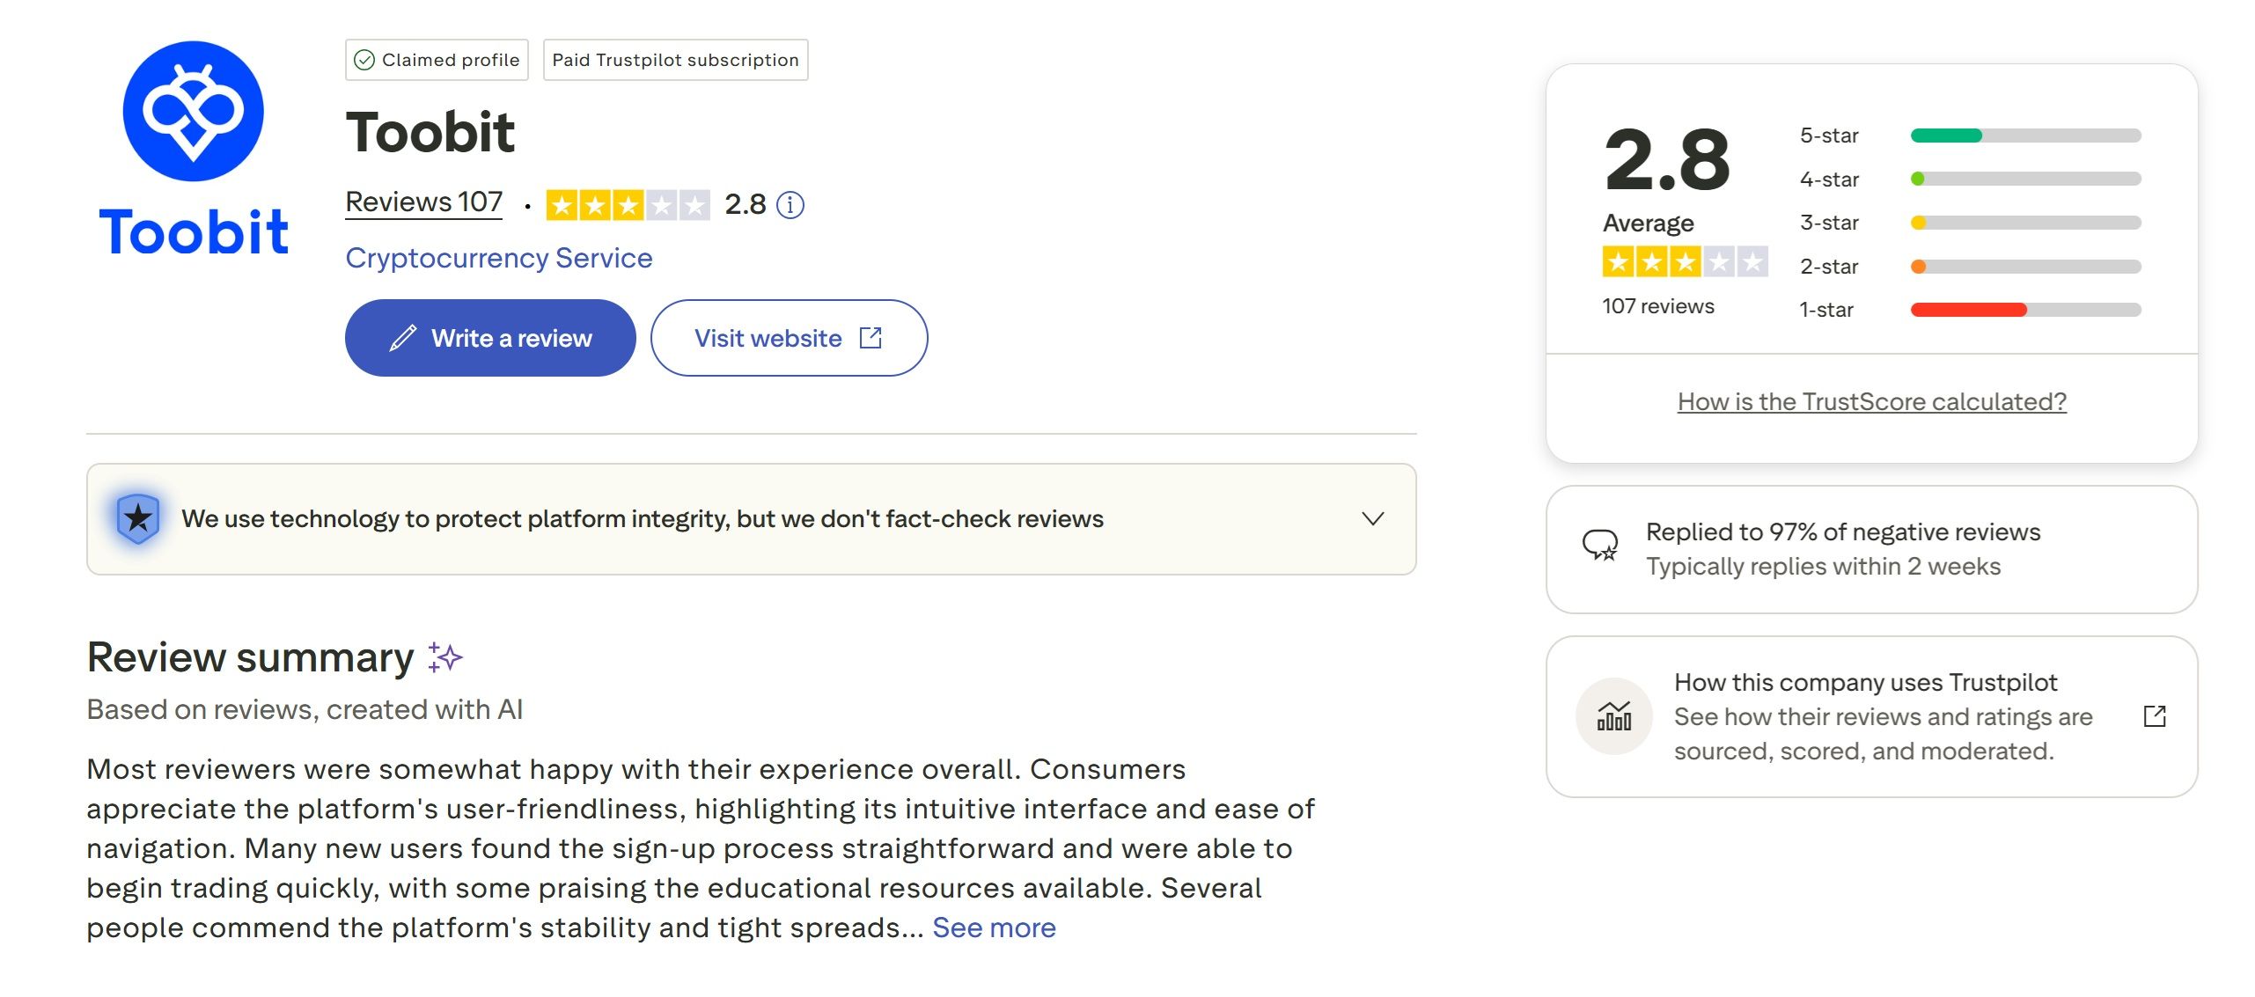Select the 4-star rating bar
The image size is (2255, 997).
pyautogui.click(x=2024, y=180)
